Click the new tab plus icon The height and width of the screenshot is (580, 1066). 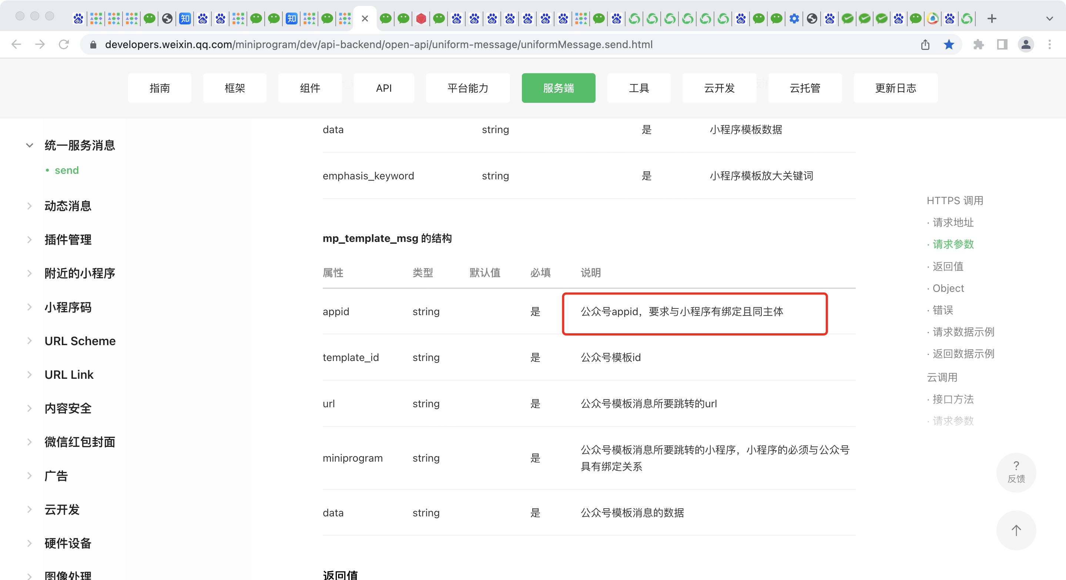pyautogui.click(x=992, y=18)
